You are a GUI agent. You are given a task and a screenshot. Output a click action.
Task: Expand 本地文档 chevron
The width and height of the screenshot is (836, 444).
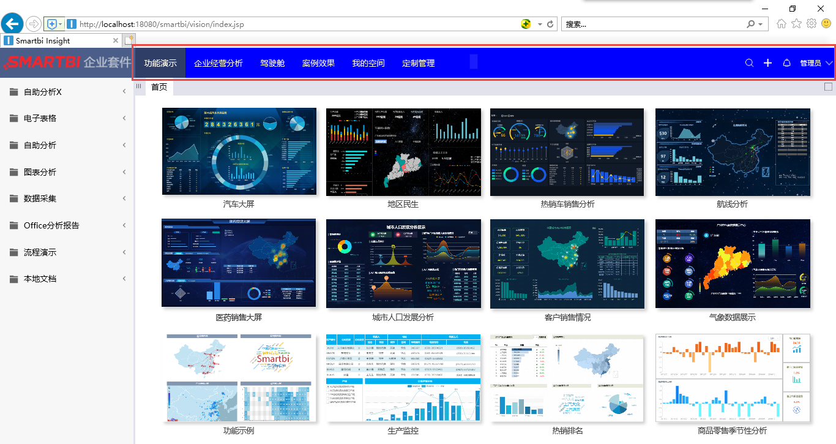[124, 279]
